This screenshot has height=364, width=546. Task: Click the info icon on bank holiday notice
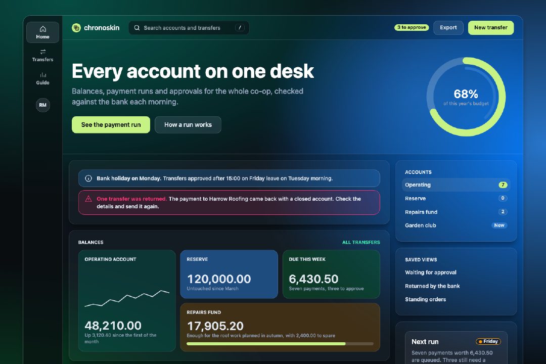point(88,178)
